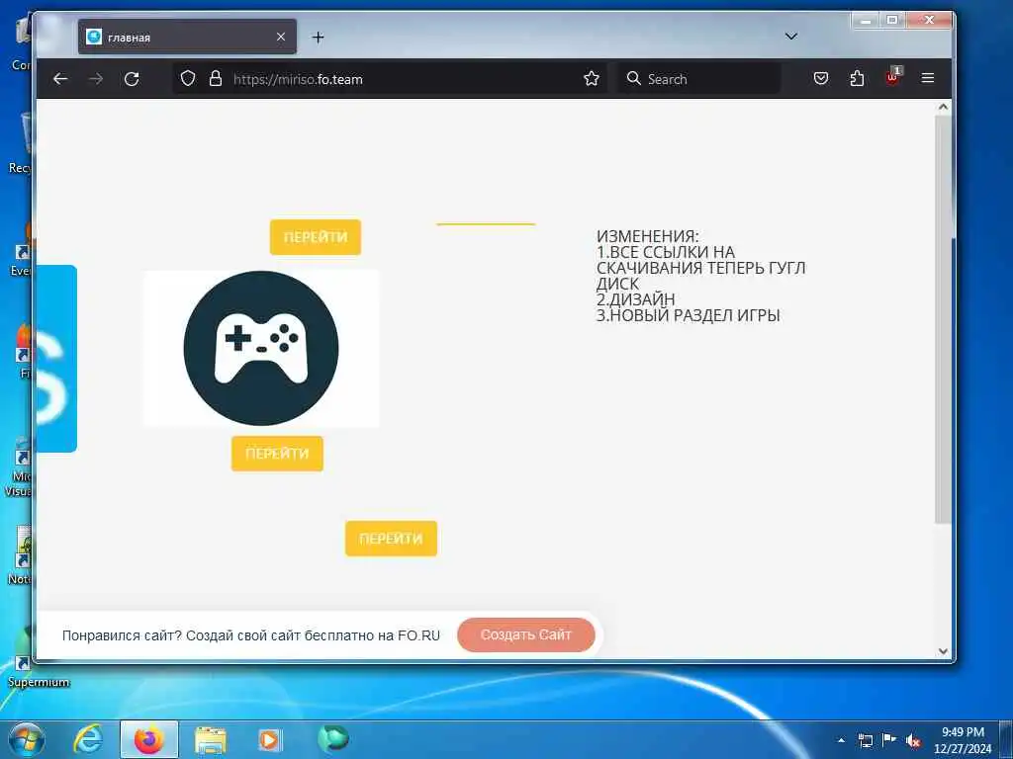Click the ПЕРЕЙТИ button under gamepad image
The width and height of the screenshot is (1013, 759).
[277, 454]
